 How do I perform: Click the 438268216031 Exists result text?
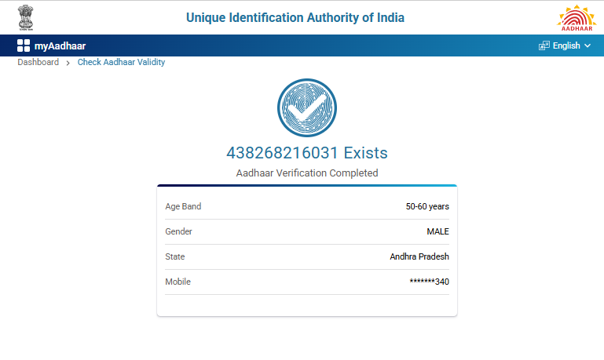pos(306,153)
